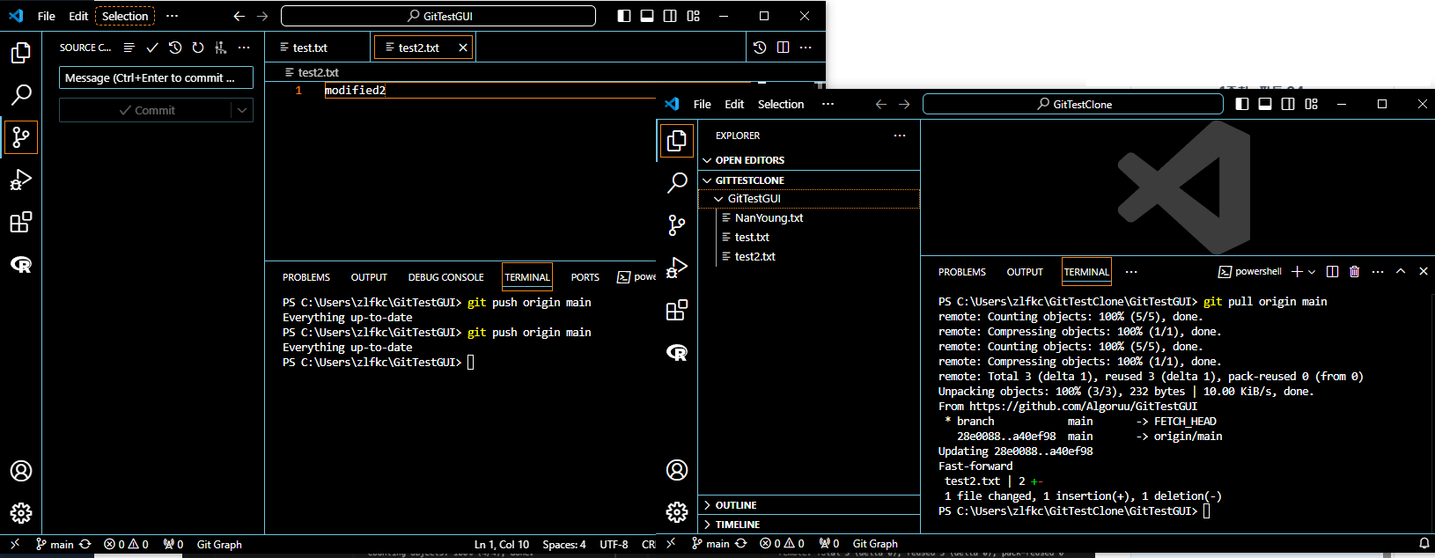The height and width of the screenshot is (558, 1435).
Task: Toggle primary sidebar in GitTestGUI title bar
Action: 624,16
